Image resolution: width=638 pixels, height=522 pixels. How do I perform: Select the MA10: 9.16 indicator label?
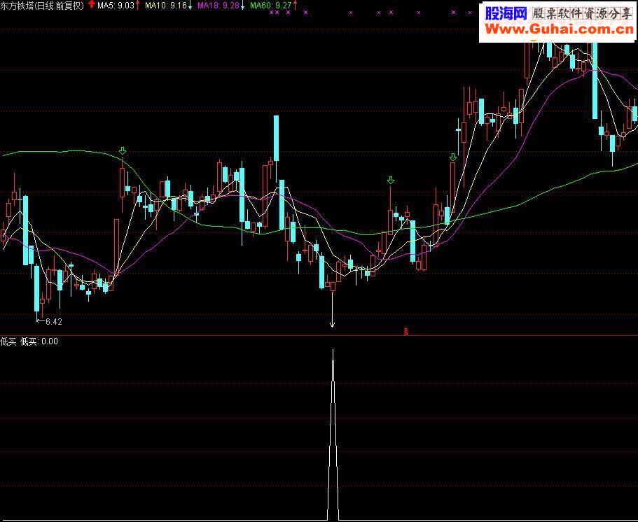click(166, 6)
